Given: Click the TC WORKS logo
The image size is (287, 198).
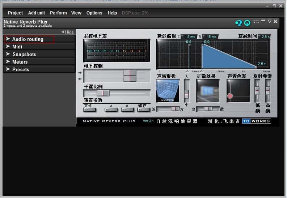Looking at the screenshot, I should click(257, 121).
